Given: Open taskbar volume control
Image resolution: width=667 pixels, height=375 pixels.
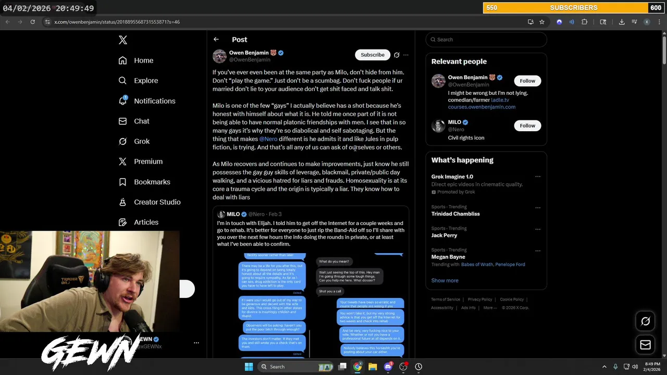Looking at the screenshot, I should pos(635,367).
